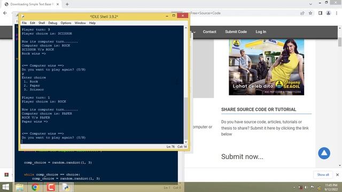This screenshot has width=342, height=192.
Task: Click the Submit now... heading link
Action: click(242, 156)
